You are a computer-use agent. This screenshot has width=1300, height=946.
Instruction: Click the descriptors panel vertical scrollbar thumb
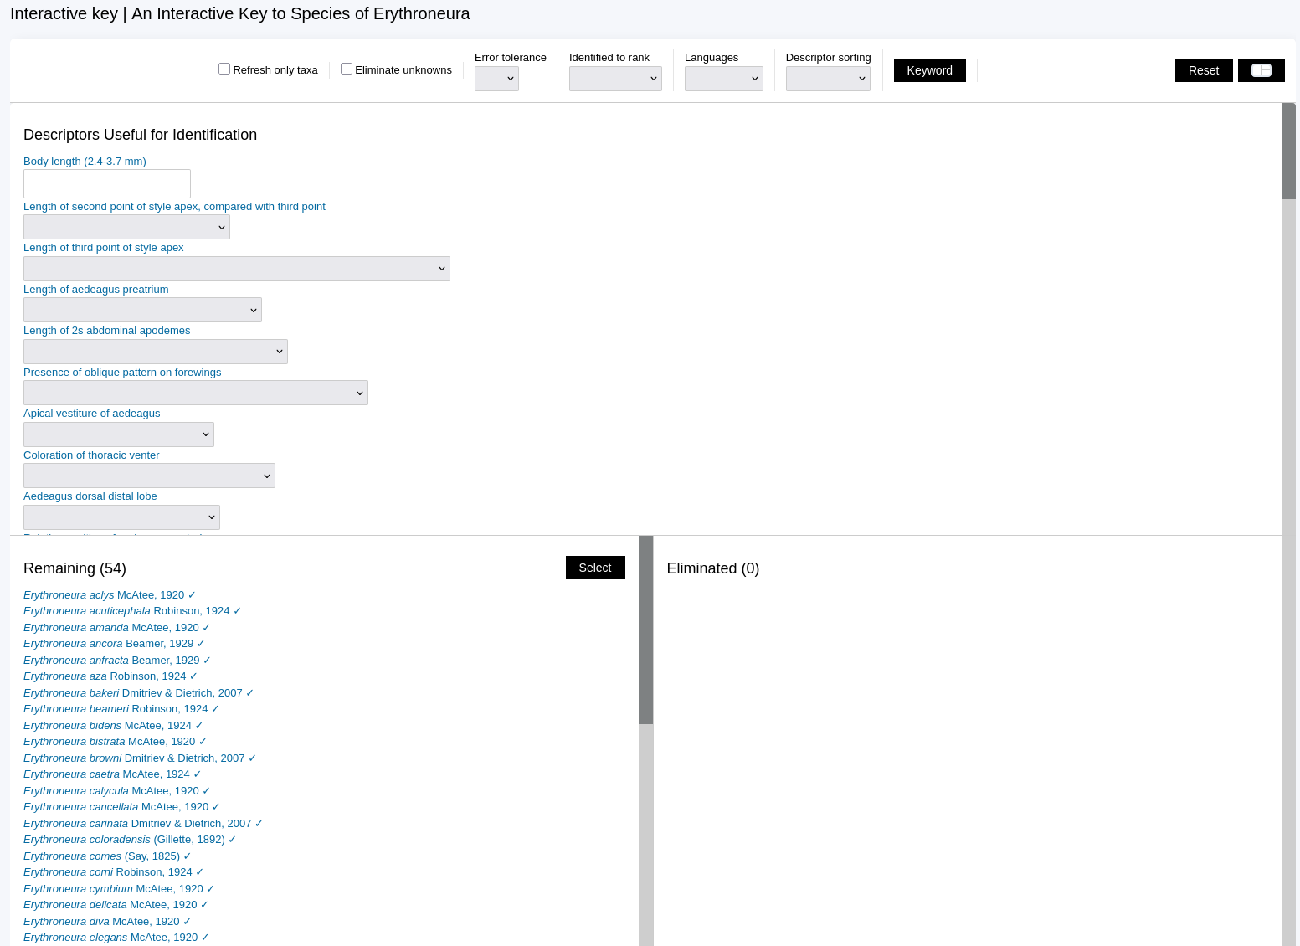(x=1288, y=152)
